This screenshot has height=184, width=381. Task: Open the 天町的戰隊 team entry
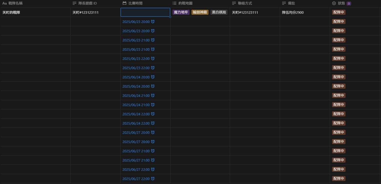click(x=11, y=12)
